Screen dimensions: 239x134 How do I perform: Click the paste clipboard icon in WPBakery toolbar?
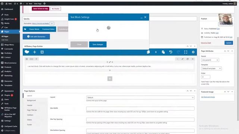pyautogui.click(x=163, y=52)
